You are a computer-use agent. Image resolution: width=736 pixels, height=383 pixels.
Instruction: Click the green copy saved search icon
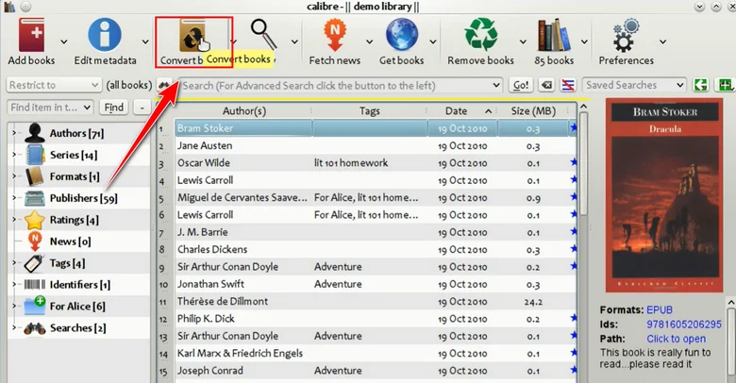click(701, 85)
